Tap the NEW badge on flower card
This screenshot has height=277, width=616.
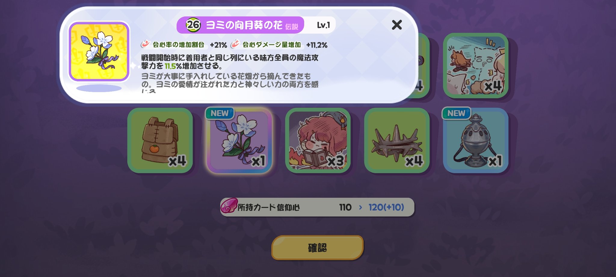point(220,113)
